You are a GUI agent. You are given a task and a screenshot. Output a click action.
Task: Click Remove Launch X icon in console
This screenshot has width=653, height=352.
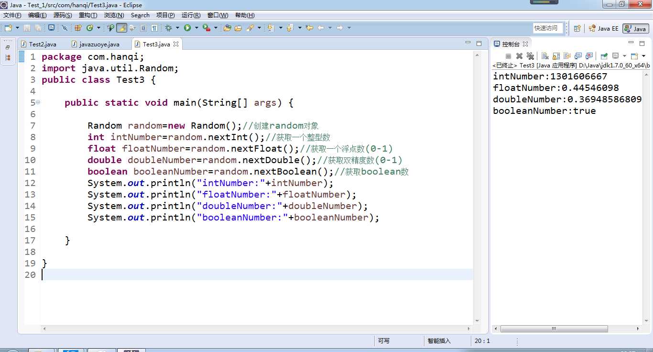click(519, 56)
